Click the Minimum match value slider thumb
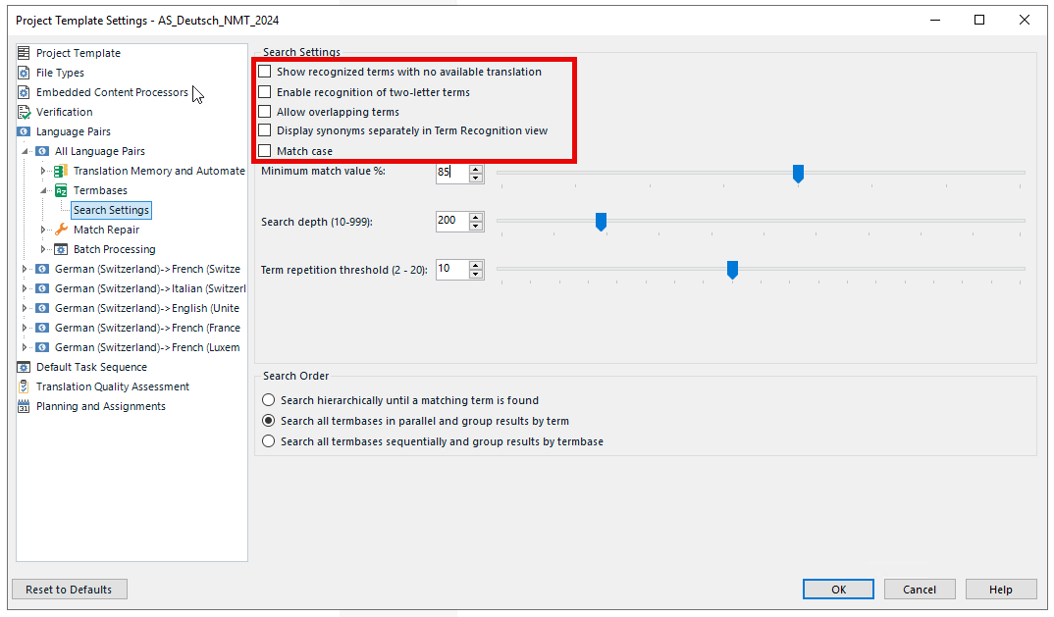 point(798,174)
